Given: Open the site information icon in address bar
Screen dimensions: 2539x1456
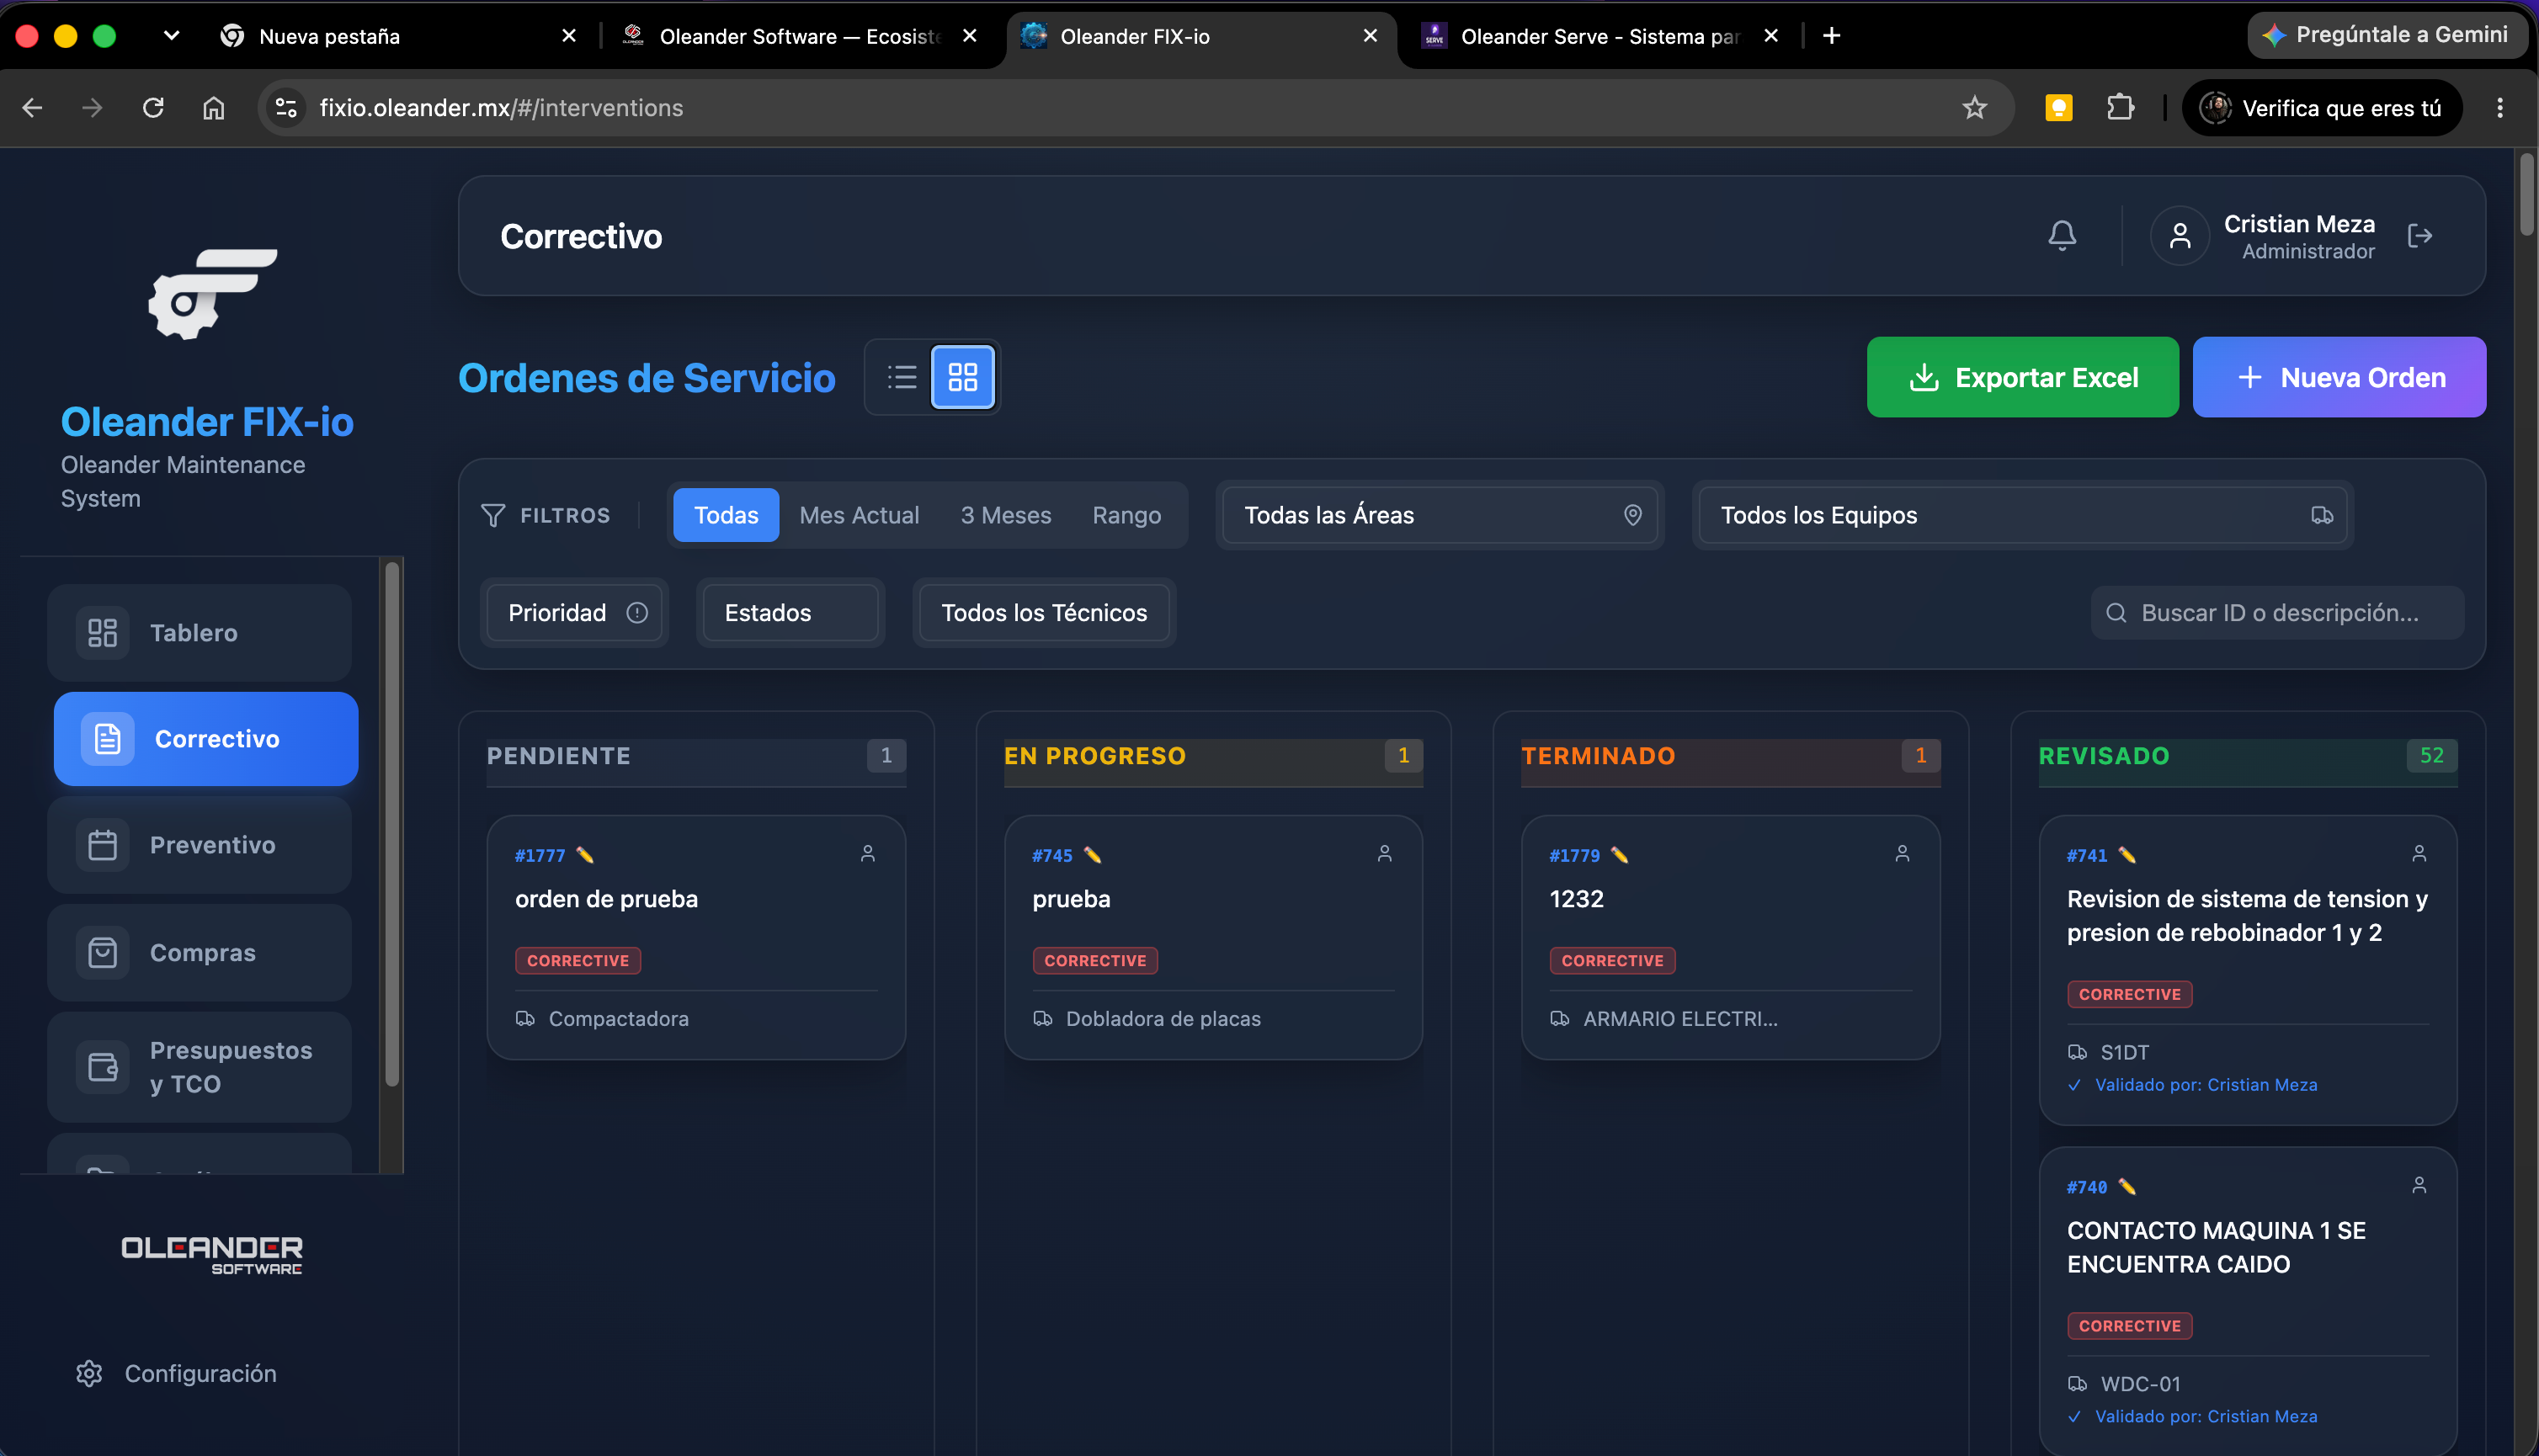Looking at the screenshot, I should click(x=286, y=108).
